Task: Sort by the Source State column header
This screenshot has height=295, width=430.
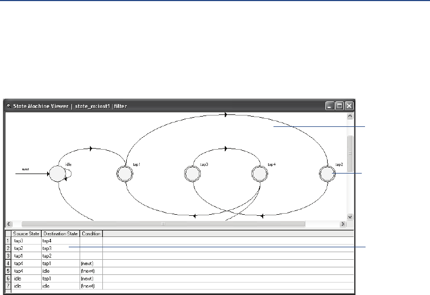Action: click(x=27, y=234)
